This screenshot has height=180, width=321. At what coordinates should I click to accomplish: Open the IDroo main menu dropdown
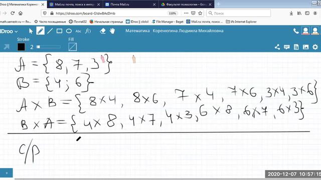pyautogui.click(x=9, y=31)
